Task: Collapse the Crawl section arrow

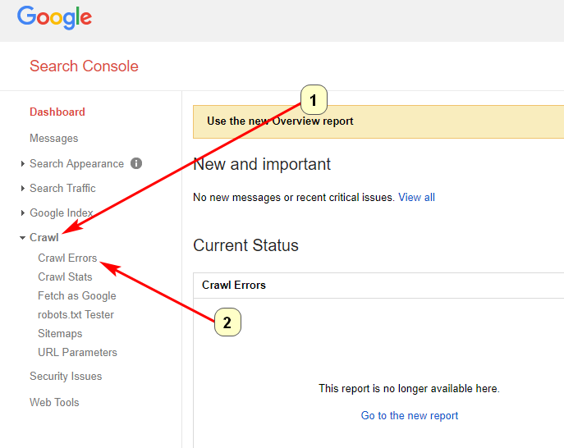Action: (x=22, y=238)
